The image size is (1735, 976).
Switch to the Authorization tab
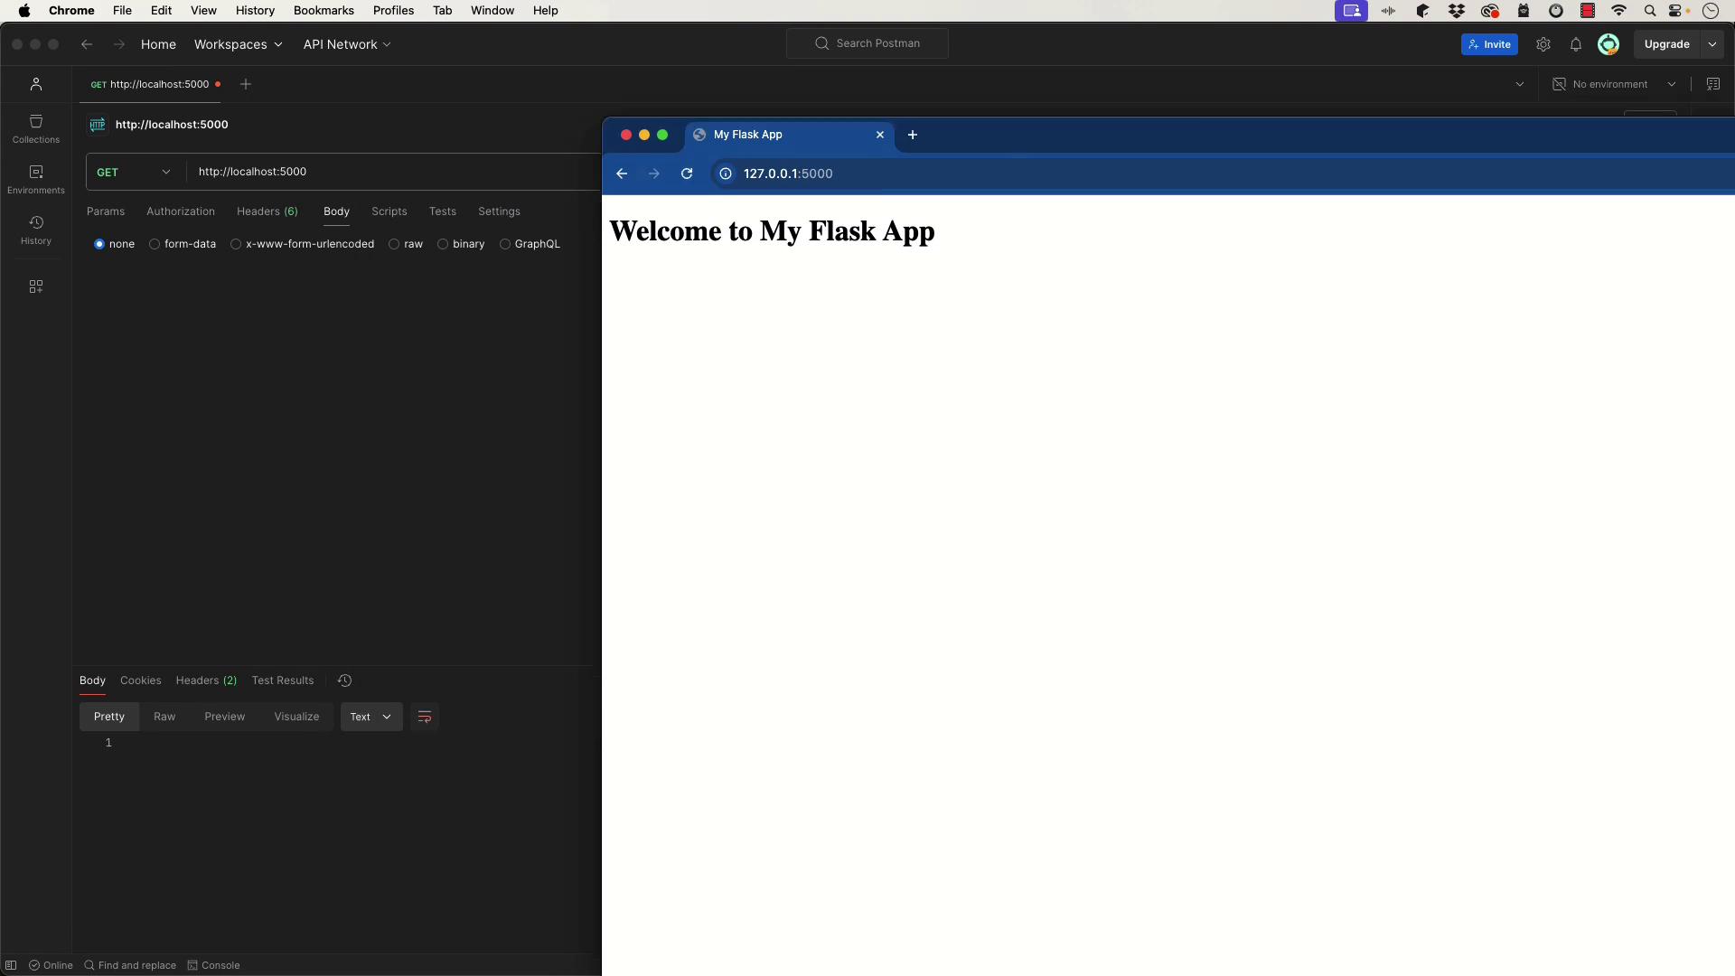[x=181, y=211]
